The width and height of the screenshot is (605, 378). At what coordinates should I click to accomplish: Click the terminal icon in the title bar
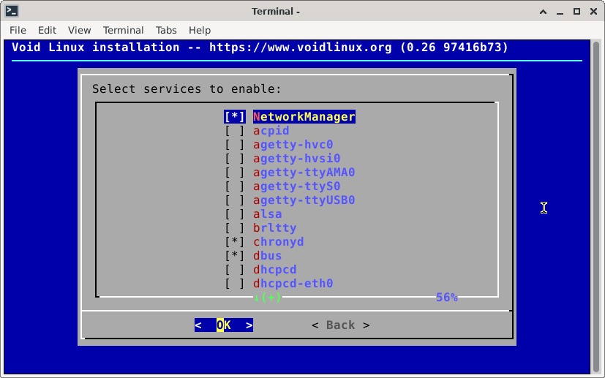(x=12, y=11)
